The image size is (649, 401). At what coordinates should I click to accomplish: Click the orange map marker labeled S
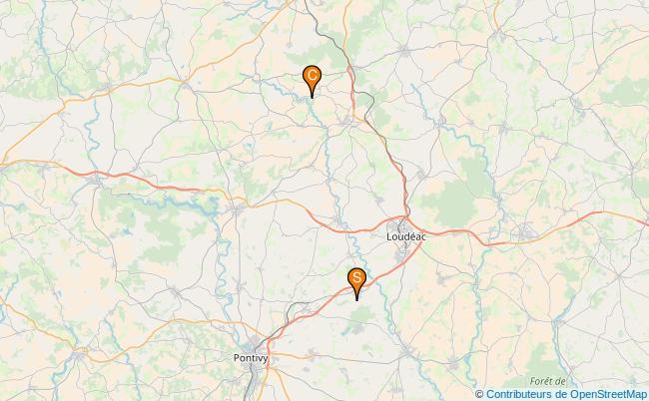(356, 283)
